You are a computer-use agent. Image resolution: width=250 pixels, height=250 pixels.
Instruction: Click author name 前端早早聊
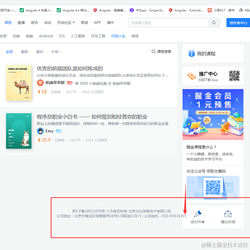click(x=55, y=83)
